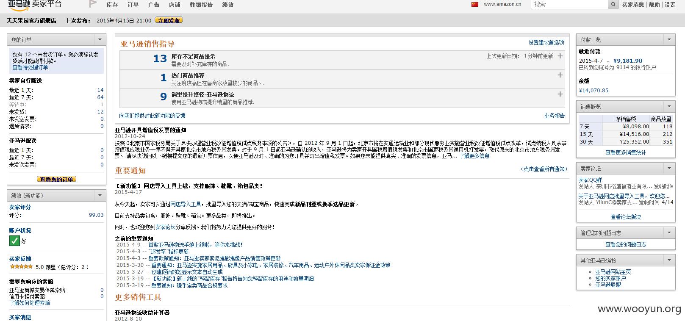Open the 您的订单 panel dropdown arrow
Screen dimensions: 685x321
tap(100, 39)
